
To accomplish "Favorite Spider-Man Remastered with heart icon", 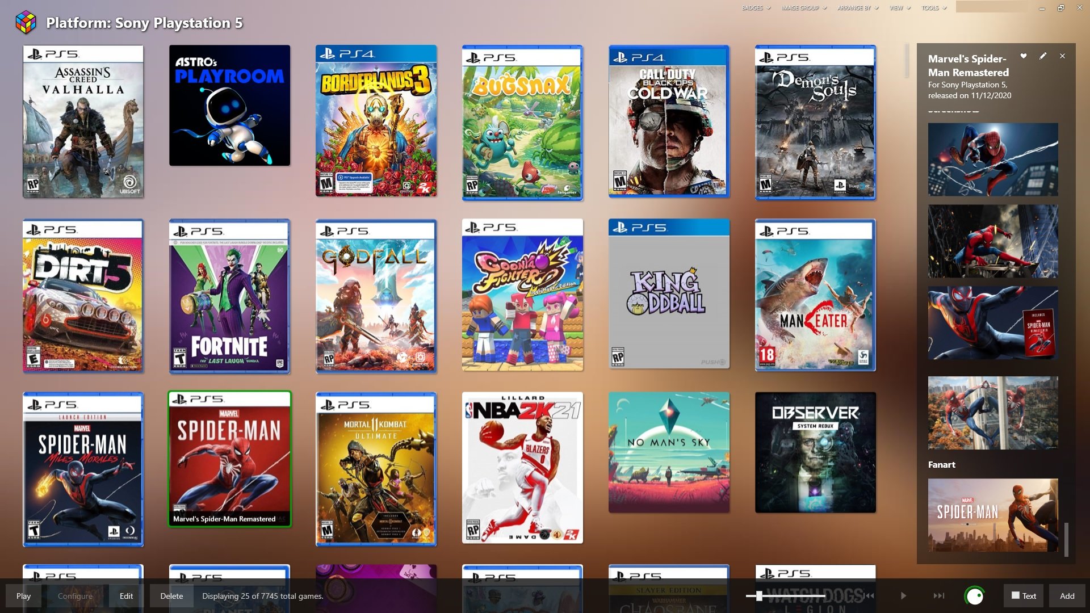I will pos(1023,56).
